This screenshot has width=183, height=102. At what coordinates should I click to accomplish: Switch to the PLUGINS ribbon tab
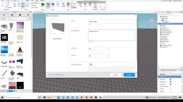(42, 1)
